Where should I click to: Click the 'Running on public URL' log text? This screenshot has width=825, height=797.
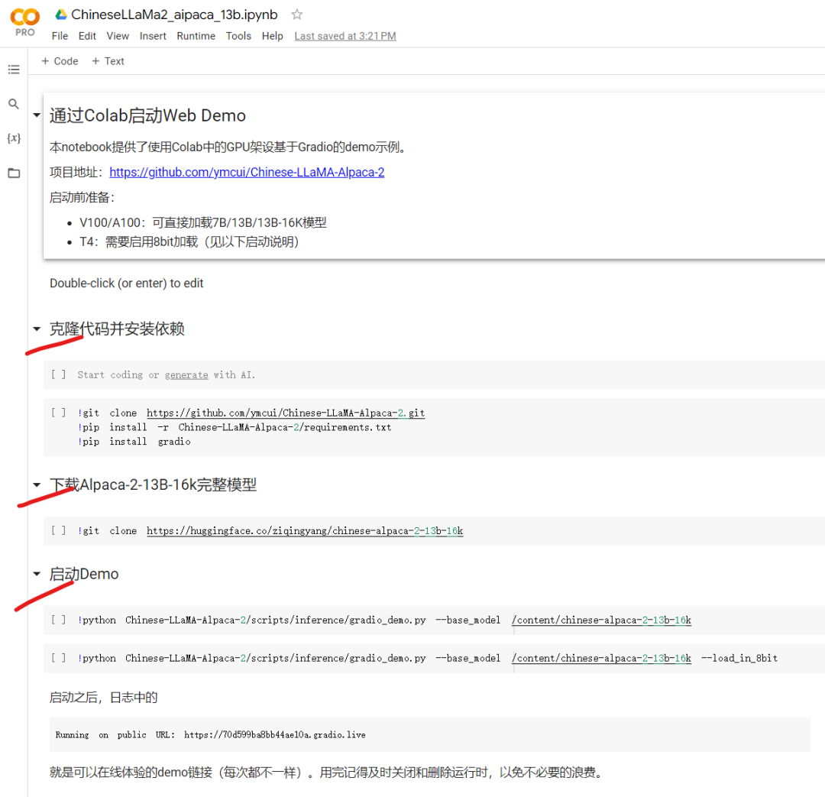point(211,734)
